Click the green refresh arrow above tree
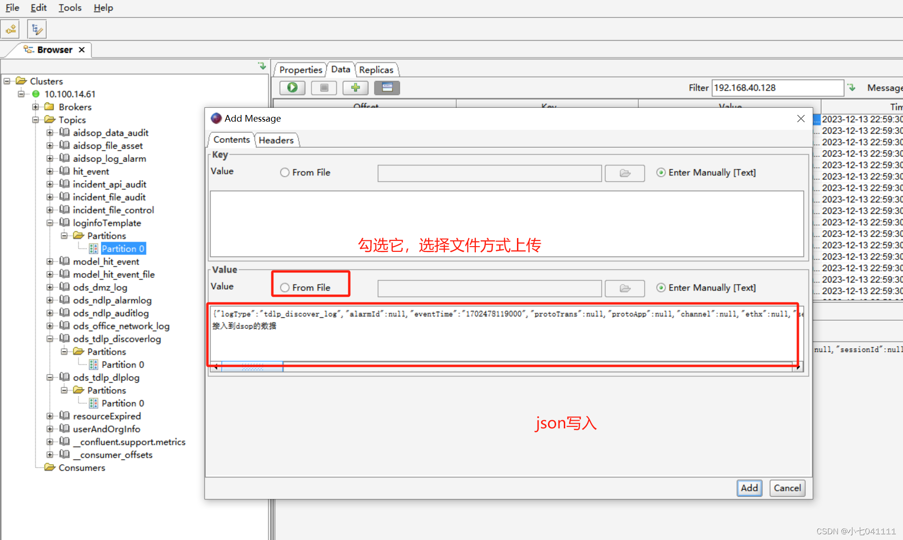The height and width of the screenshot is (540, 903). [262, 66]
